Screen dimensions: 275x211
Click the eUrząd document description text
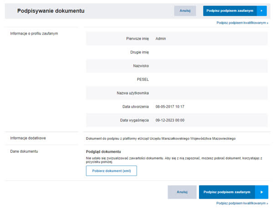161,139
